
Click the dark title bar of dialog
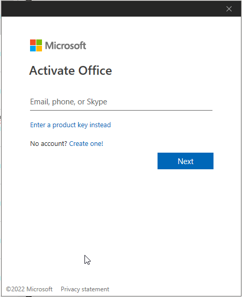[x=113, y=9]
